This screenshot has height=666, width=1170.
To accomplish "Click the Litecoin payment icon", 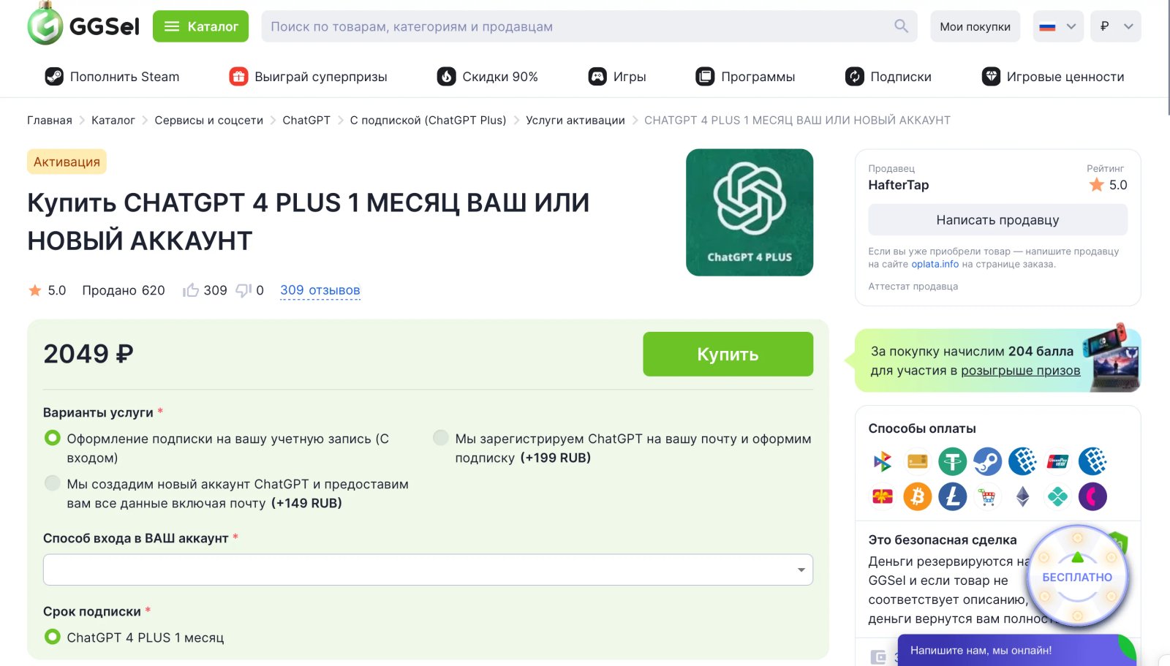I will point(952,497).
